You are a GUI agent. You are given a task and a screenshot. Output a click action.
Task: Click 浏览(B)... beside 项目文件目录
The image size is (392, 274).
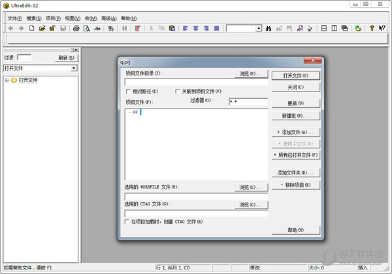[x=252, y=73]
